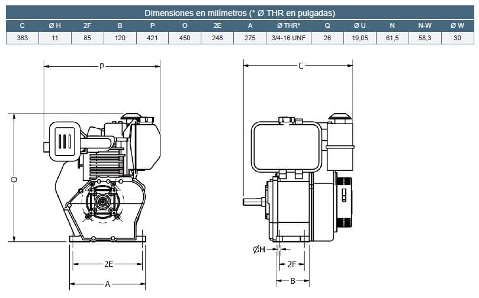
Task: Click the 'N' column header
Action: pyautogui.click(x=392, y=25)
